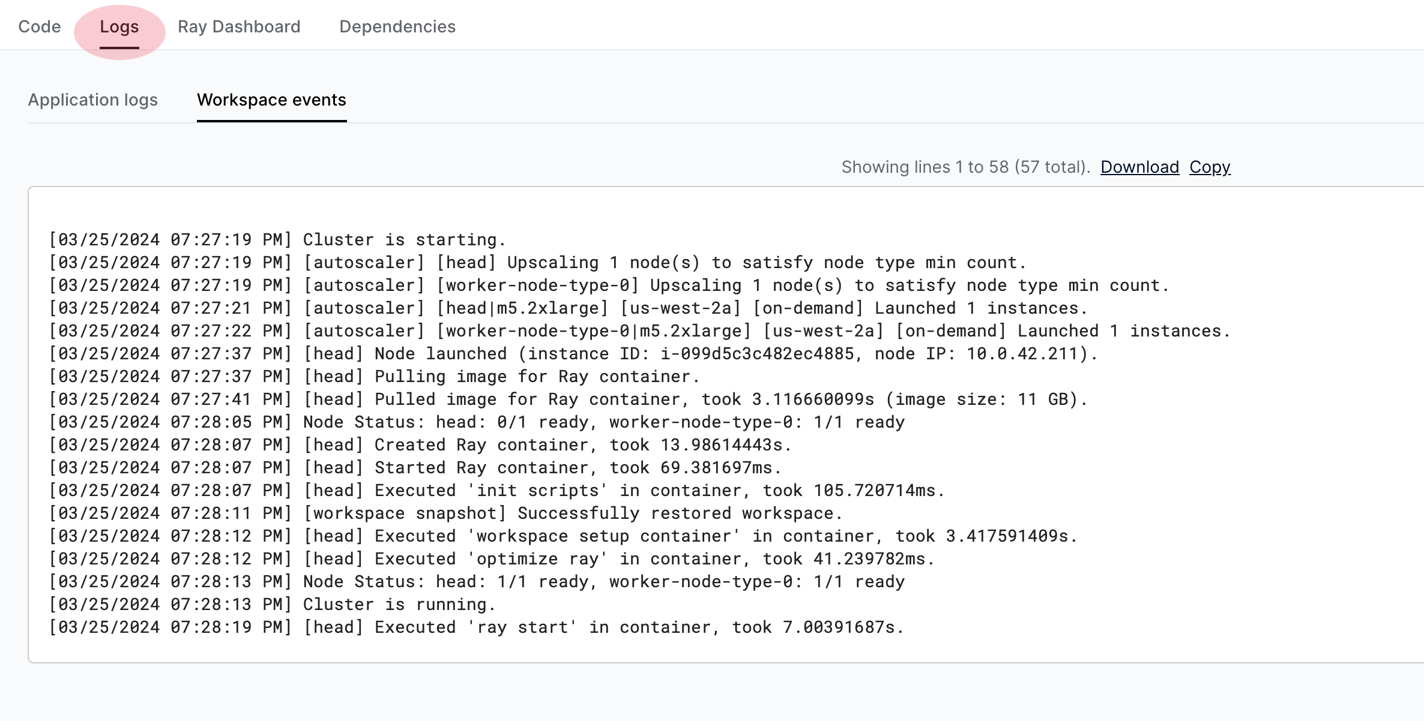Click the 'Cluster is running' log line
Screen dimensions: 1424x721
click(x=273, y=605)
